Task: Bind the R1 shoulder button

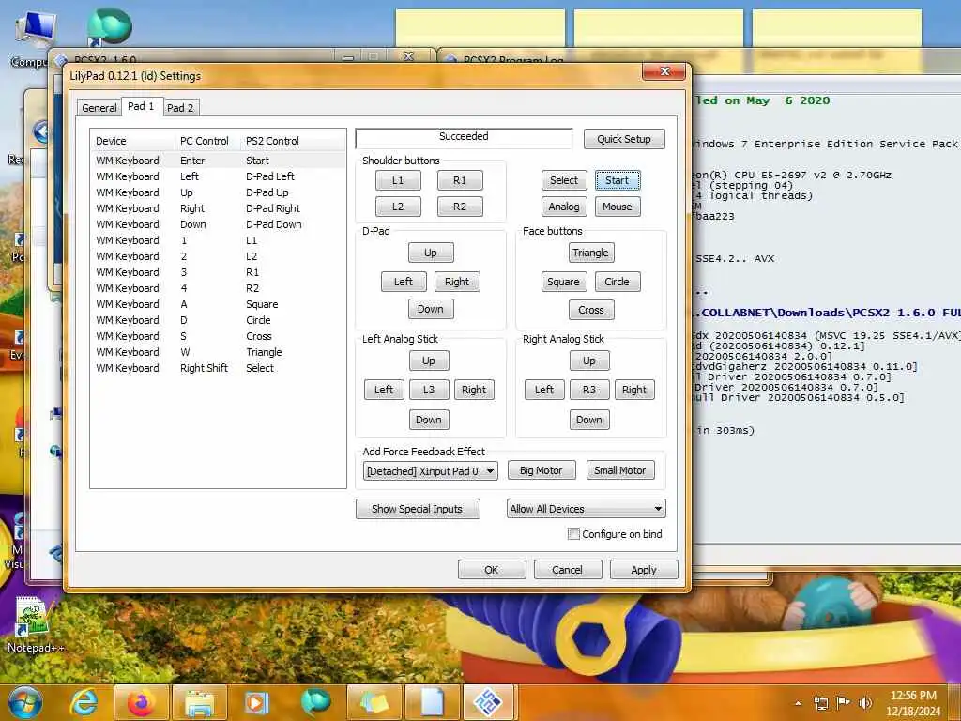Action: [460, 180]
